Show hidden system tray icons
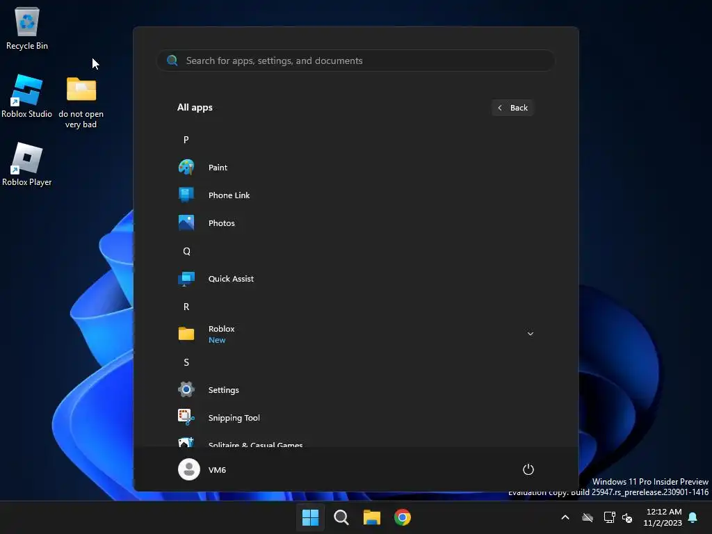 pos(565,517)
